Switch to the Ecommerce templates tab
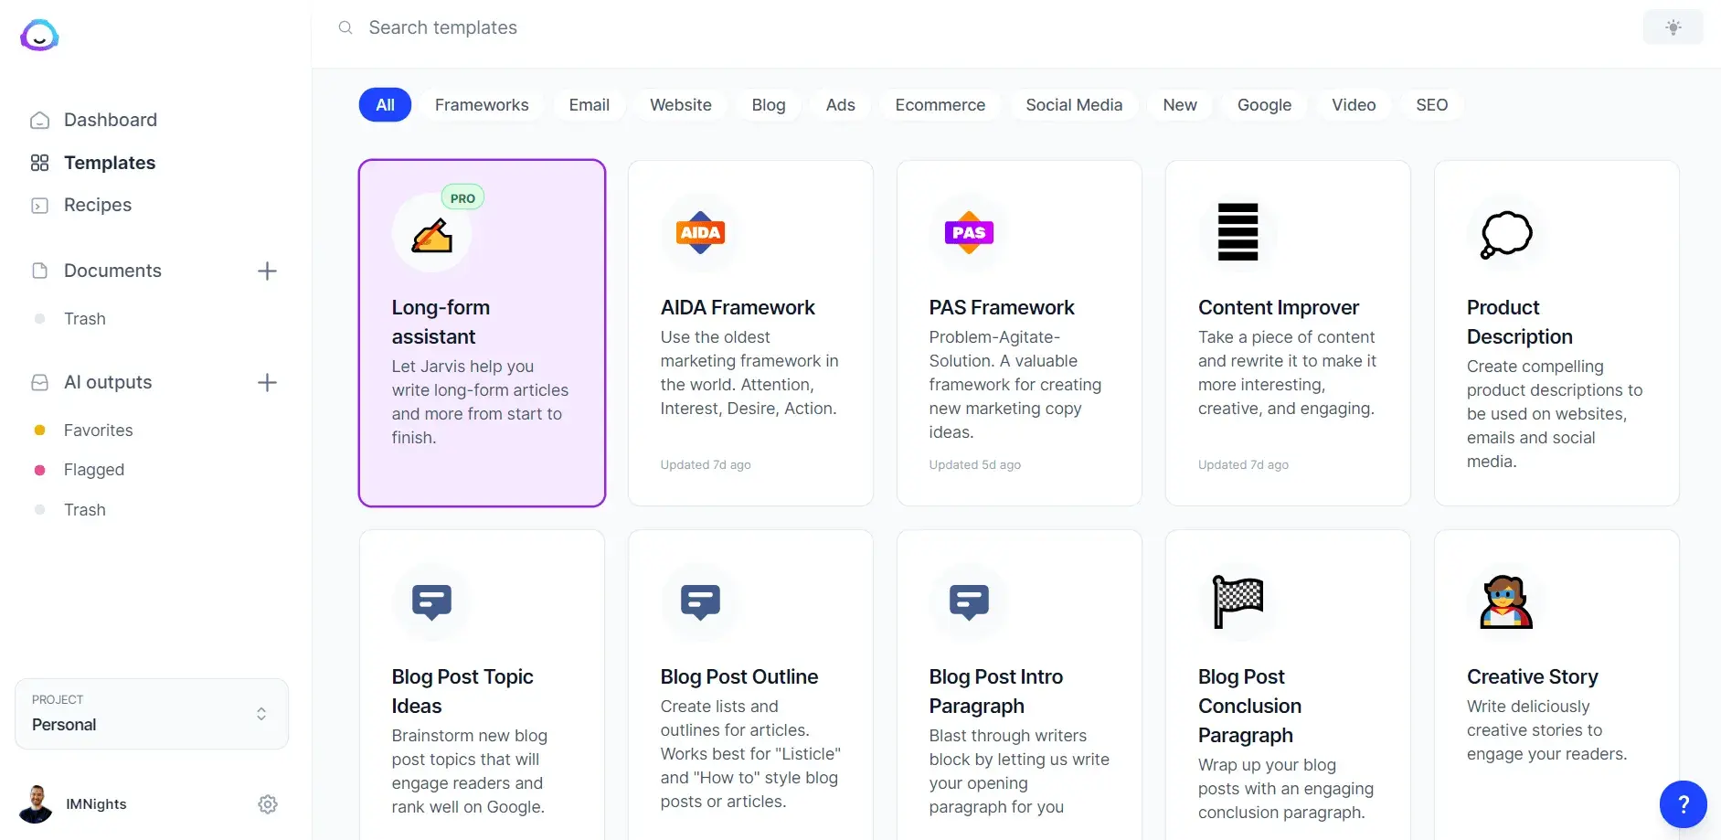 pos(940,104)
